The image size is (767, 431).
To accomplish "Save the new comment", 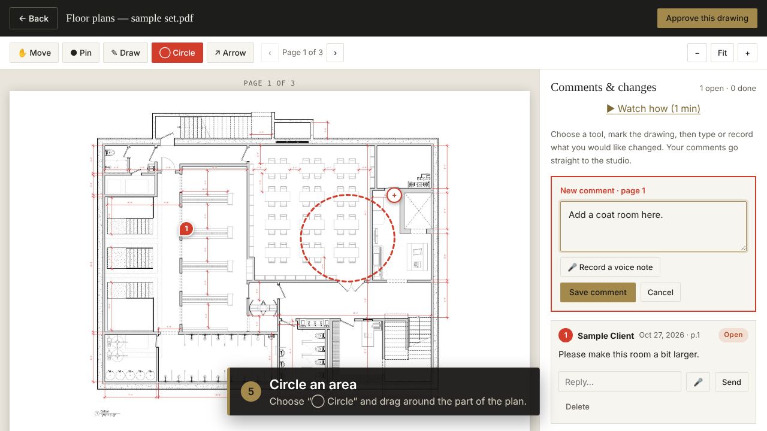I will click(597, 292).
